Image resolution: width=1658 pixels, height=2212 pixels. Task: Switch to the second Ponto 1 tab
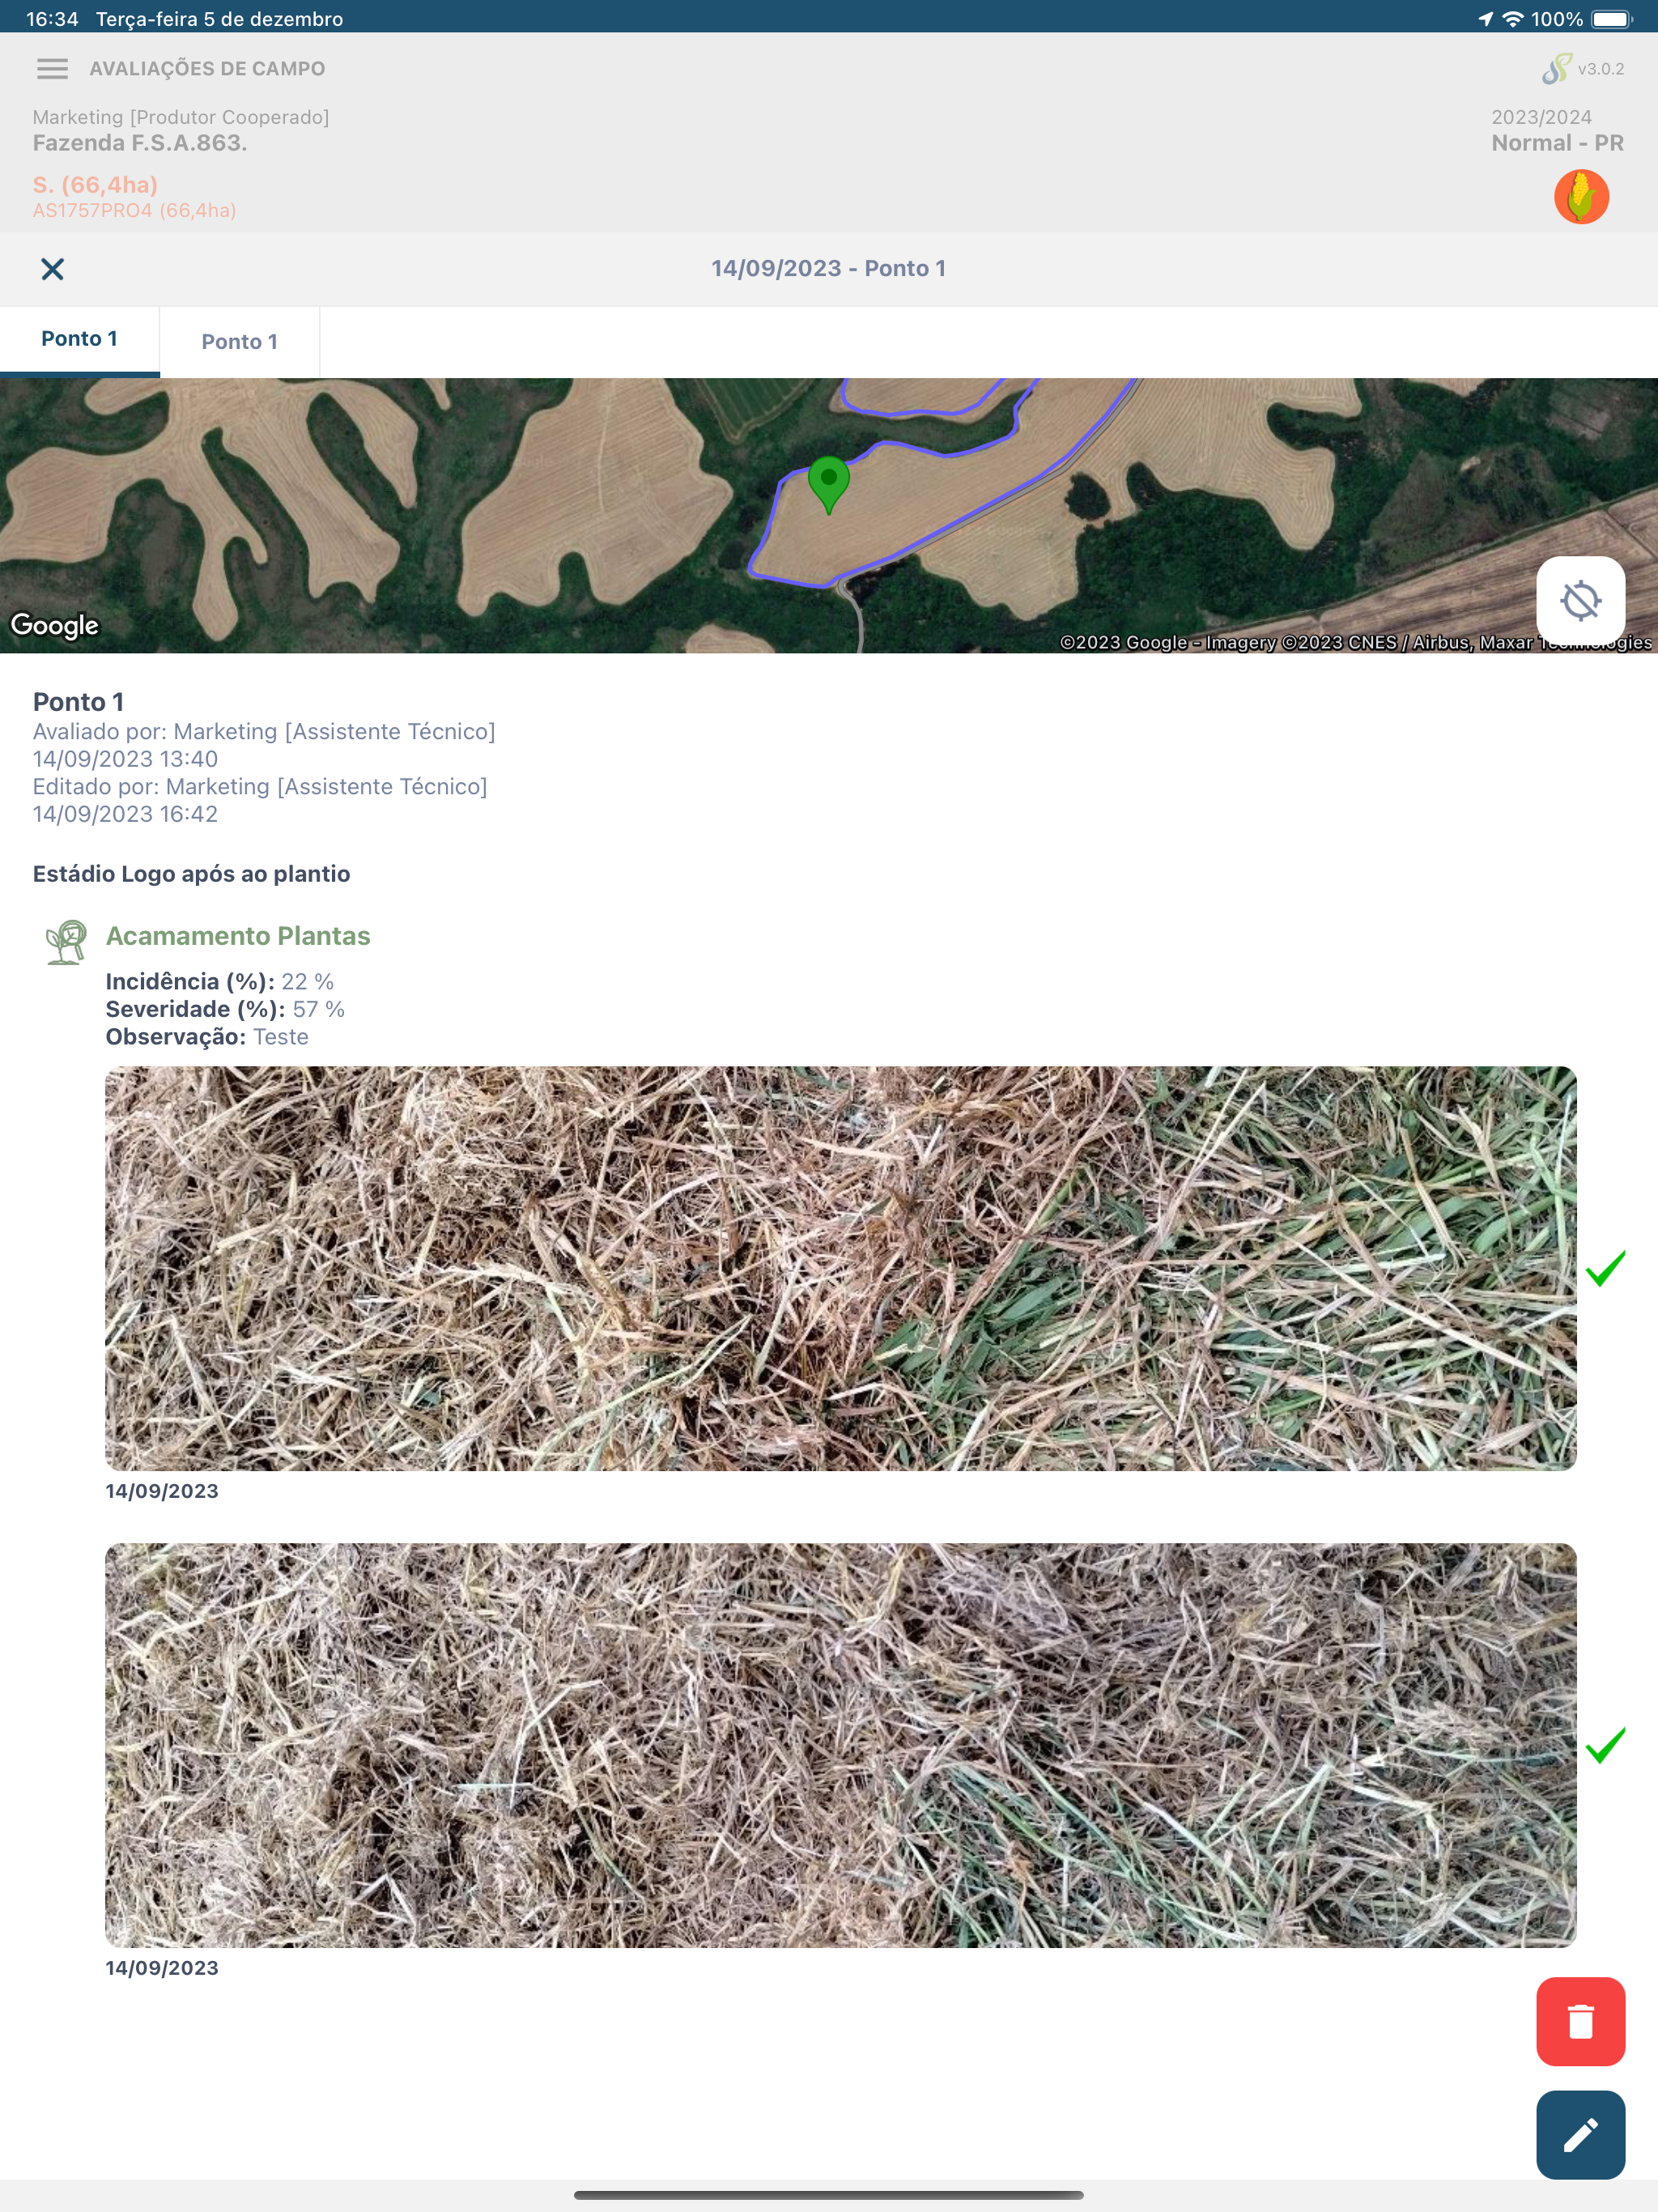(240, 342)
